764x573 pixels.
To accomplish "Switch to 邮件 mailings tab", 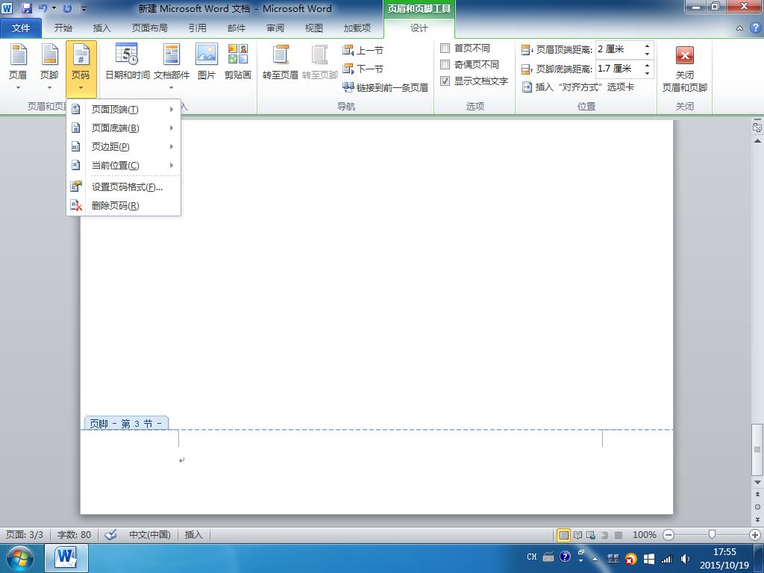I will (237, 28).
